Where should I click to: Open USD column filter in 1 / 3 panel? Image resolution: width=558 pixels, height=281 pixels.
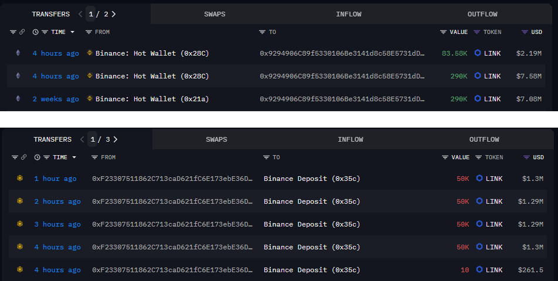[526, 157]
